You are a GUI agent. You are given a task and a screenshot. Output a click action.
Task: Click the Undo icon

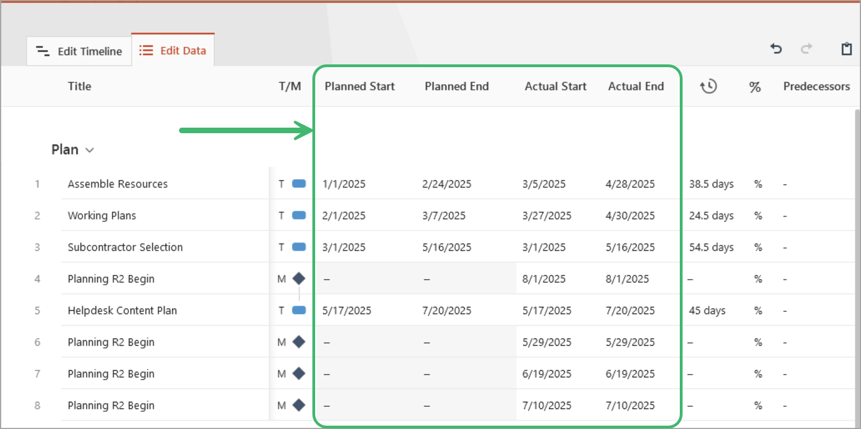(x=776, y=49)
